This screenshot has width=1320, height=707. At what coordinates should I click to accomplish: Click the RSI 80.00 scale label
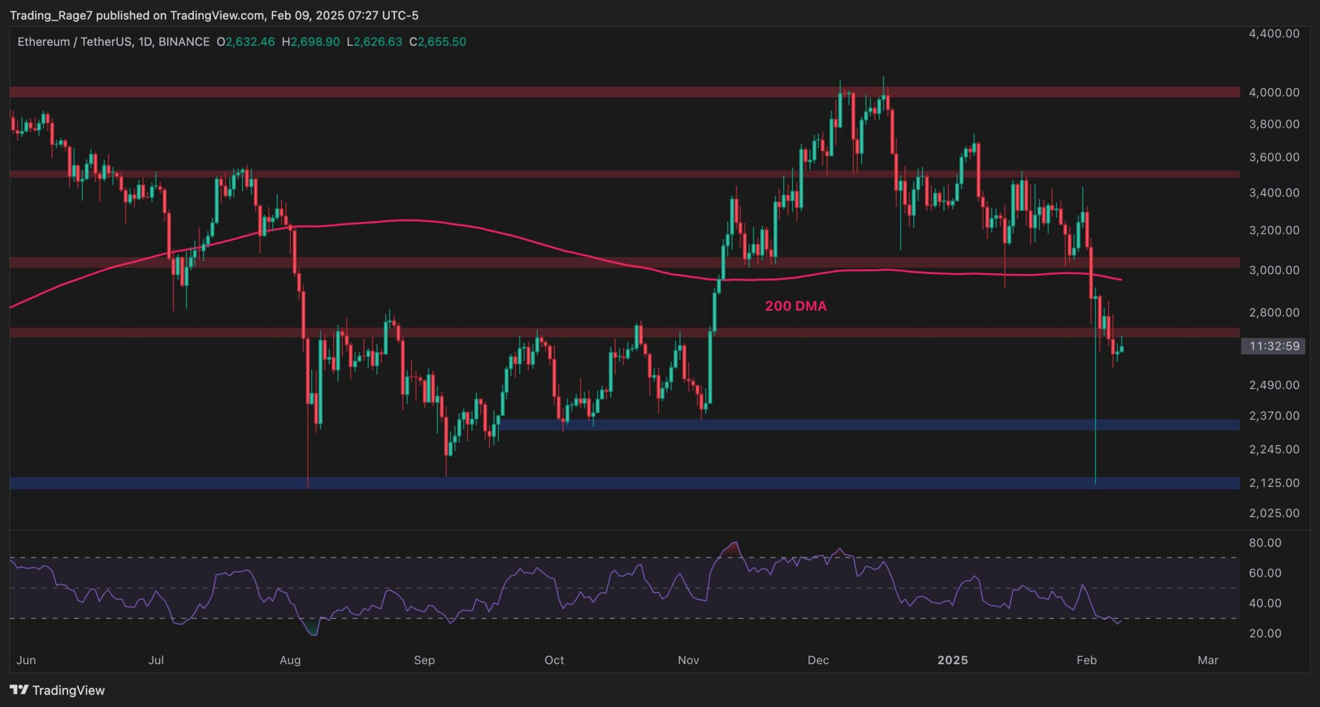[x=1265, y=543]
